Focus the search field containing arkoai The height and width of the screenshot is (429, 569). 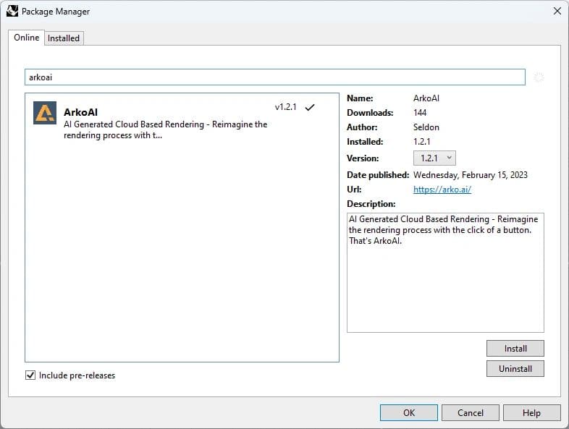(x=274, y=77)
